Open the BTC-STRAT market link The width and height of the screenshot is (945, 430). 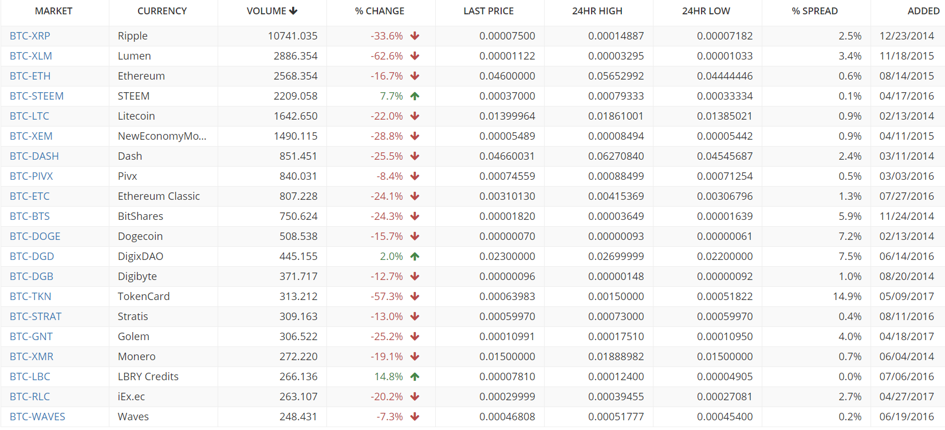pos(36,317)
